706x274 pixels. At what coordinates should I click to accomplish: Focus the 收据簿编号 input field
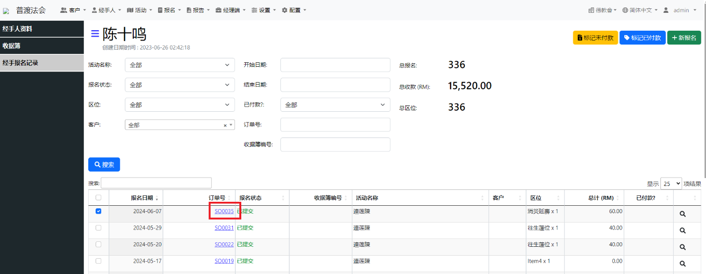pos(335,144)
